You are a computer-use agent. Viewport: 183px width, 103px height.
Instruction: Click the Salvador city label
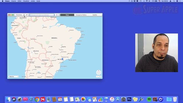tap(78, 44)
